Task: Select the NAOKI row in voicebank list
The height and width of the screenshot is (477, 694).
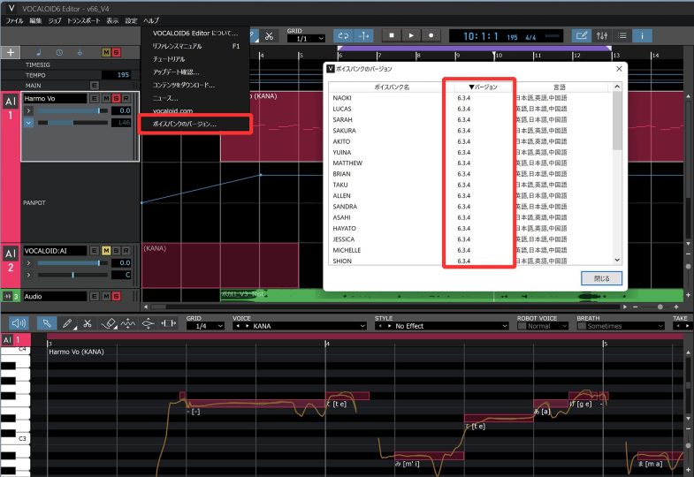Action: [x=471, y=98]
